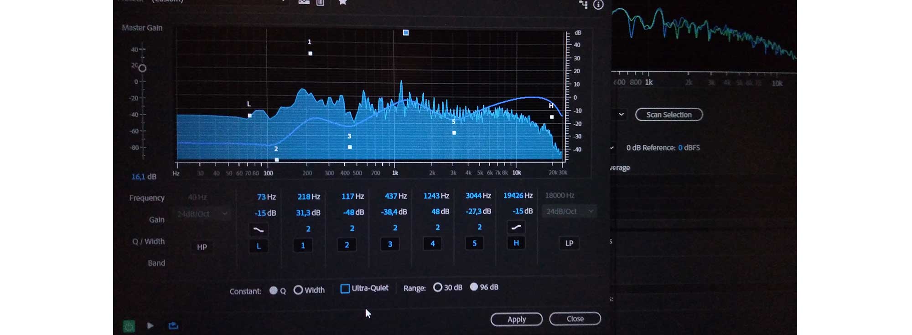Open the effect info icon
The width and height of the screenshot is (912, 335).
598,5
